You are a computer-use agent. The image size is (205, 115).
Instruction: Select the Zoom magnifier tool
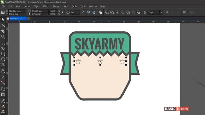click(3, 37)
